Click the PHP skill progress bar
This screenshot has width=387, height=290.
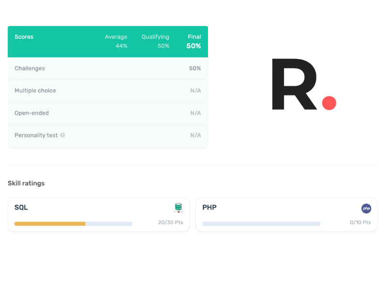click(261, 224)
